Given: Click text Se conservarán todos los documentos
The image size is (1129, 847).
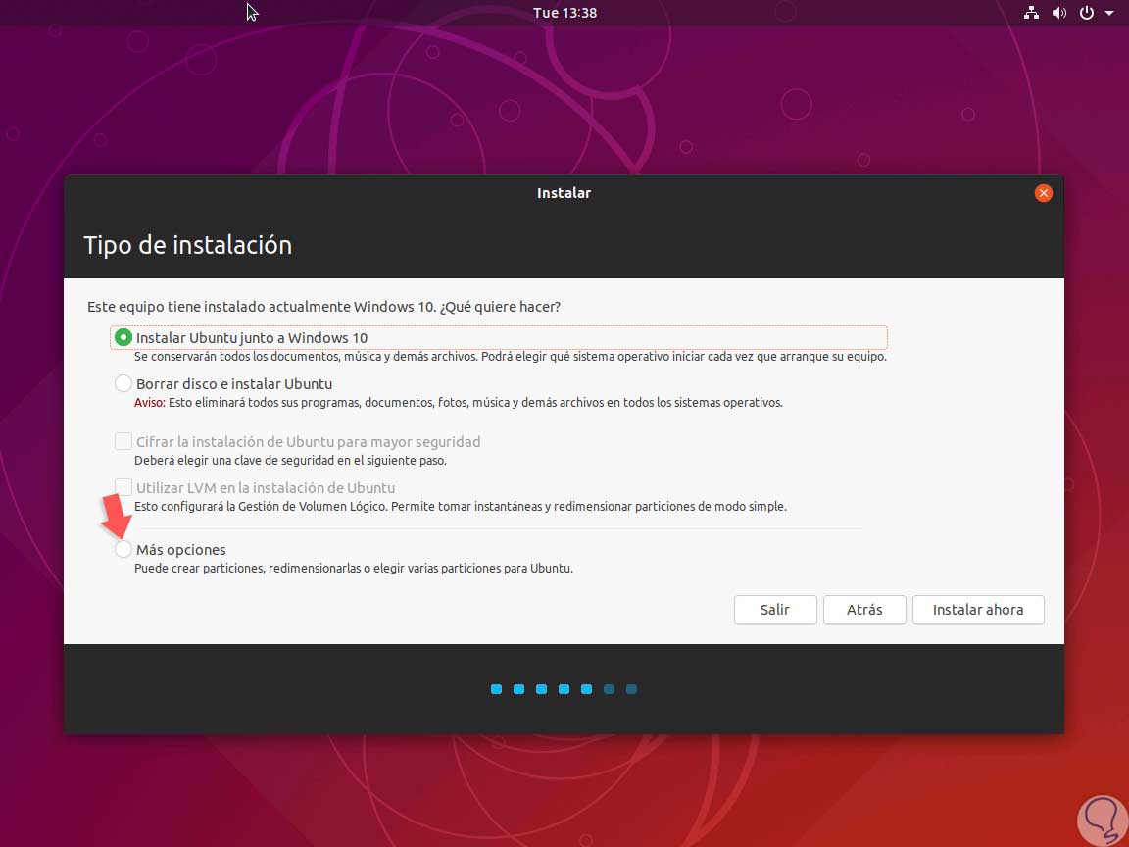Looking at the screenshot, I should coord(510,357).
